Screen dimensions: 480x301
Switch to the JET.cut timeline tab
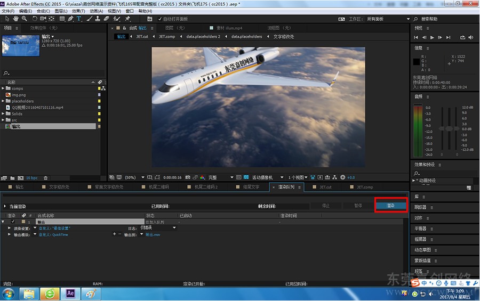click(325, 187)
